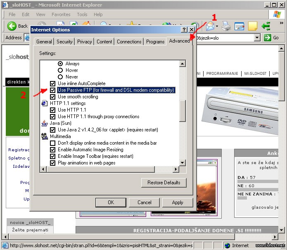Image resolution: width=287 pixels, height=250 pixels.
Task: Toggle Play animations in web pages checkbox
Action: point(53,163)
